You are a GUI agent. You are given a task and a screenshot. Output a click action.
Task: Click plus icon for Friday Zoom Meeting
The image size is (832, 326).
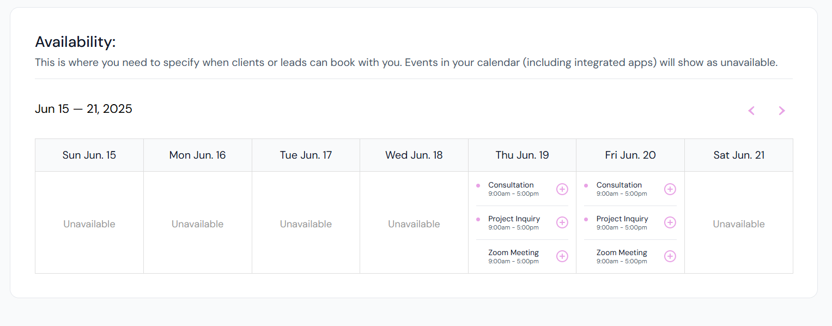tap(670, 256)
